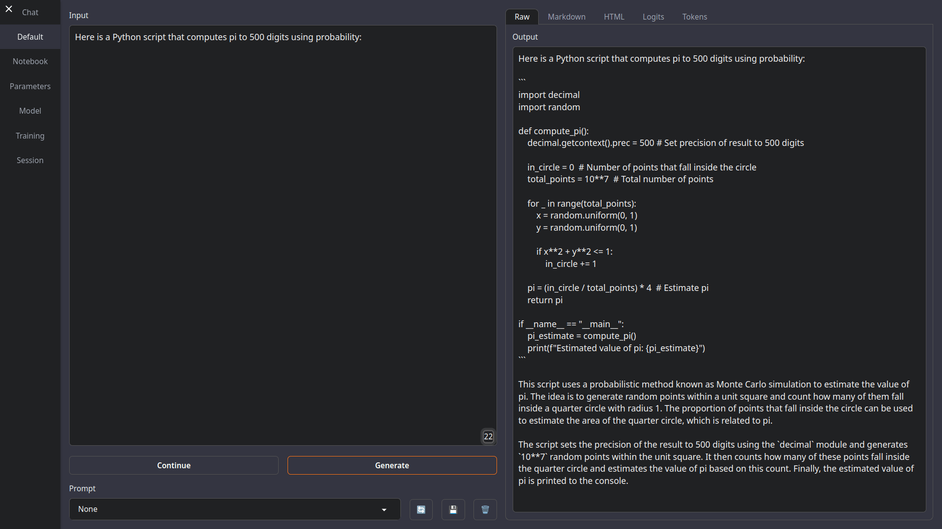Click the 'pi_estimate = compute_pi()' line
Viewport: 942px width, 529px height.
[582, 336]
